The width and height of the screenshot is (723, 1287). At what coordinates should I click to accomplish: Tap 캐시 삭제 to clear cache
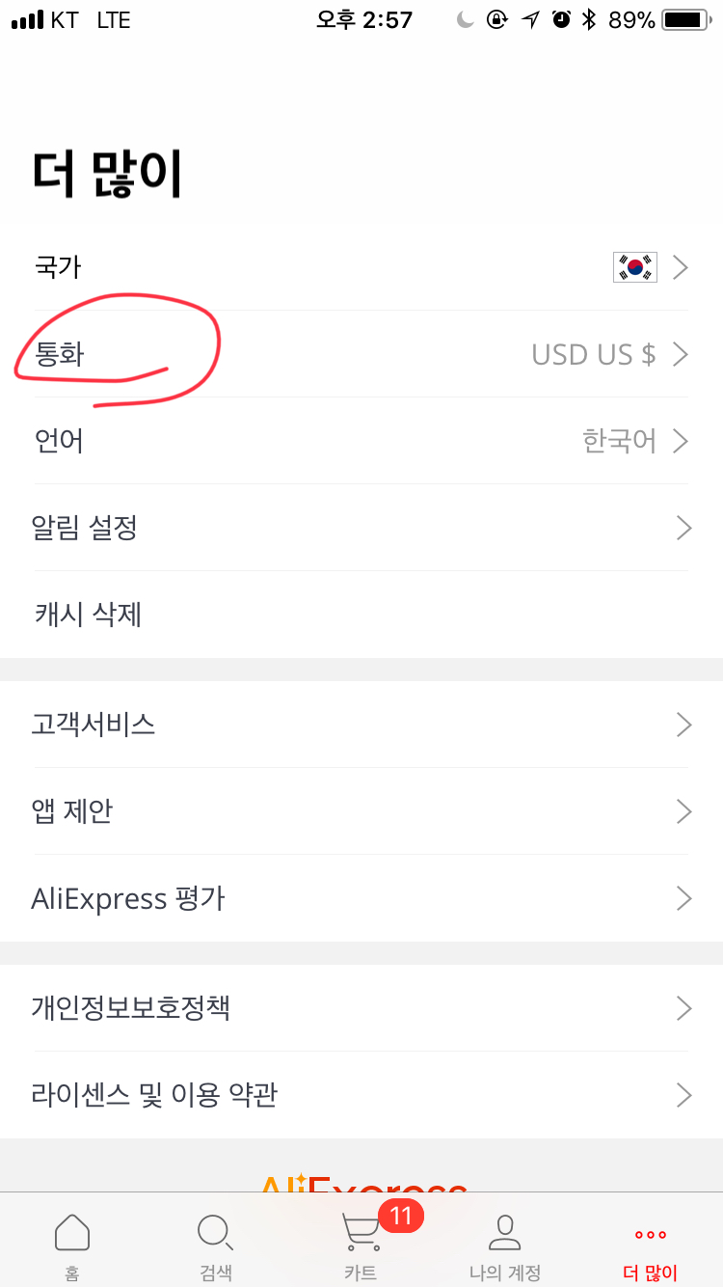click(x=87, y=615)
